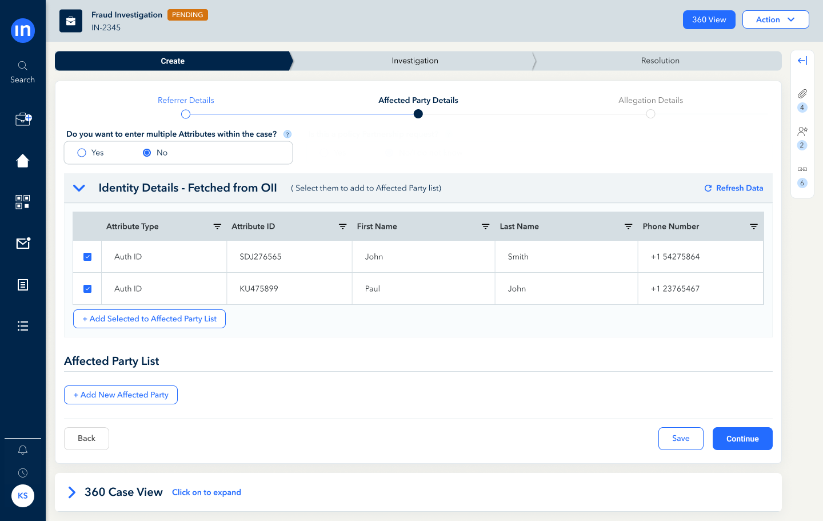Click the notification bell icon
Viewport: 823px width, 521px height.
tap(23, 450)
